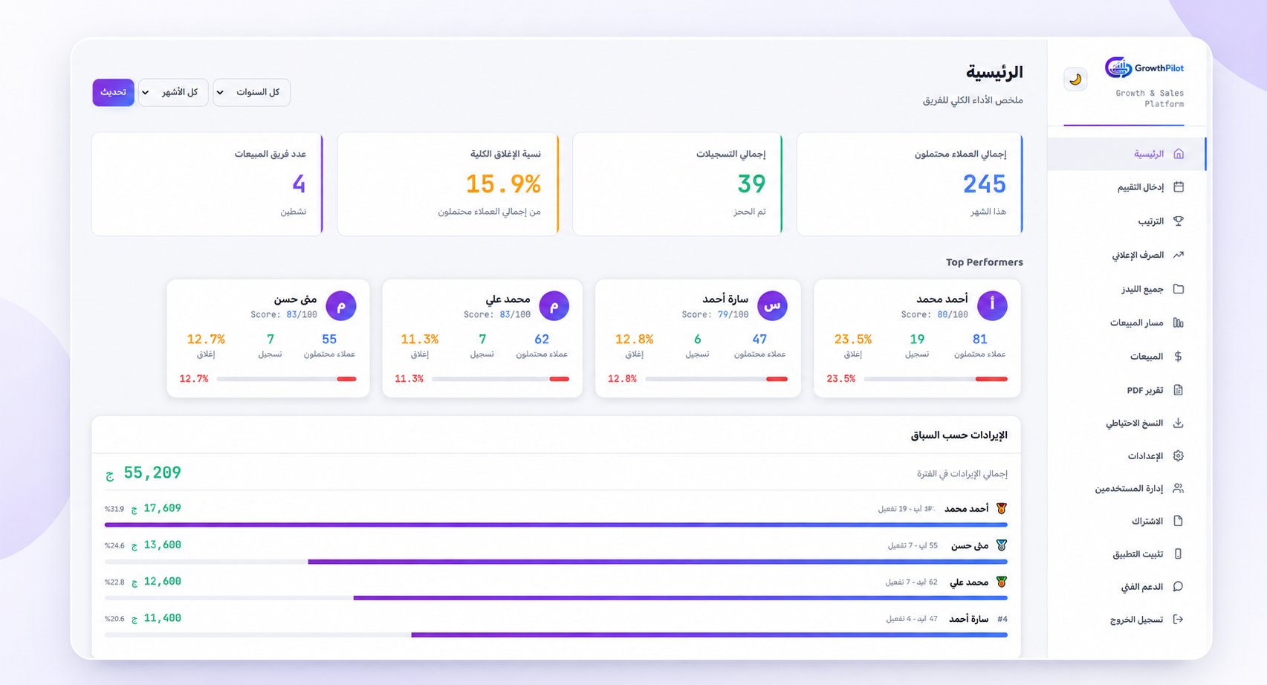
Task: Click the 12.8% progress bar for سارة أحمد
Action: [716, 379]
